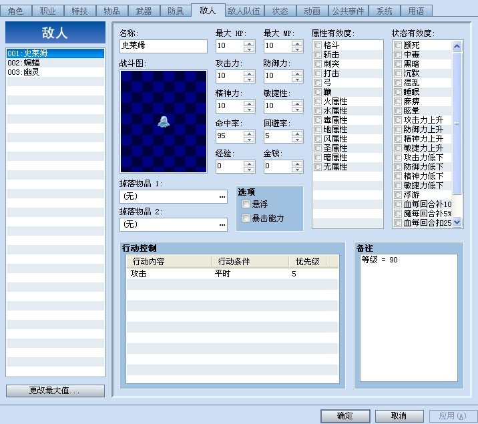Click the slime battle graphic preview
This screenshot has width=478, height=424.
tap(164, 122)
